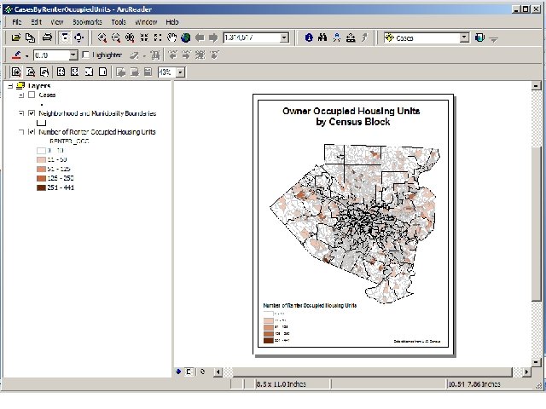Screen dimensions: 546x409
Task: Click the Print icon
Action: (47, 37)
